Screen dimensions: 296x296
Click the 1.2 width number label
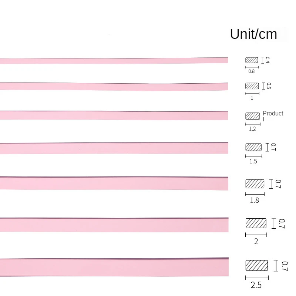tap(252, 129)
